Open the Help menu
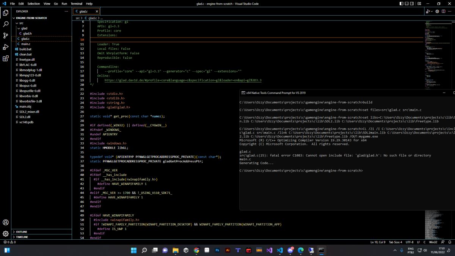Screen dimensions: 455x256 coord(89,3)
